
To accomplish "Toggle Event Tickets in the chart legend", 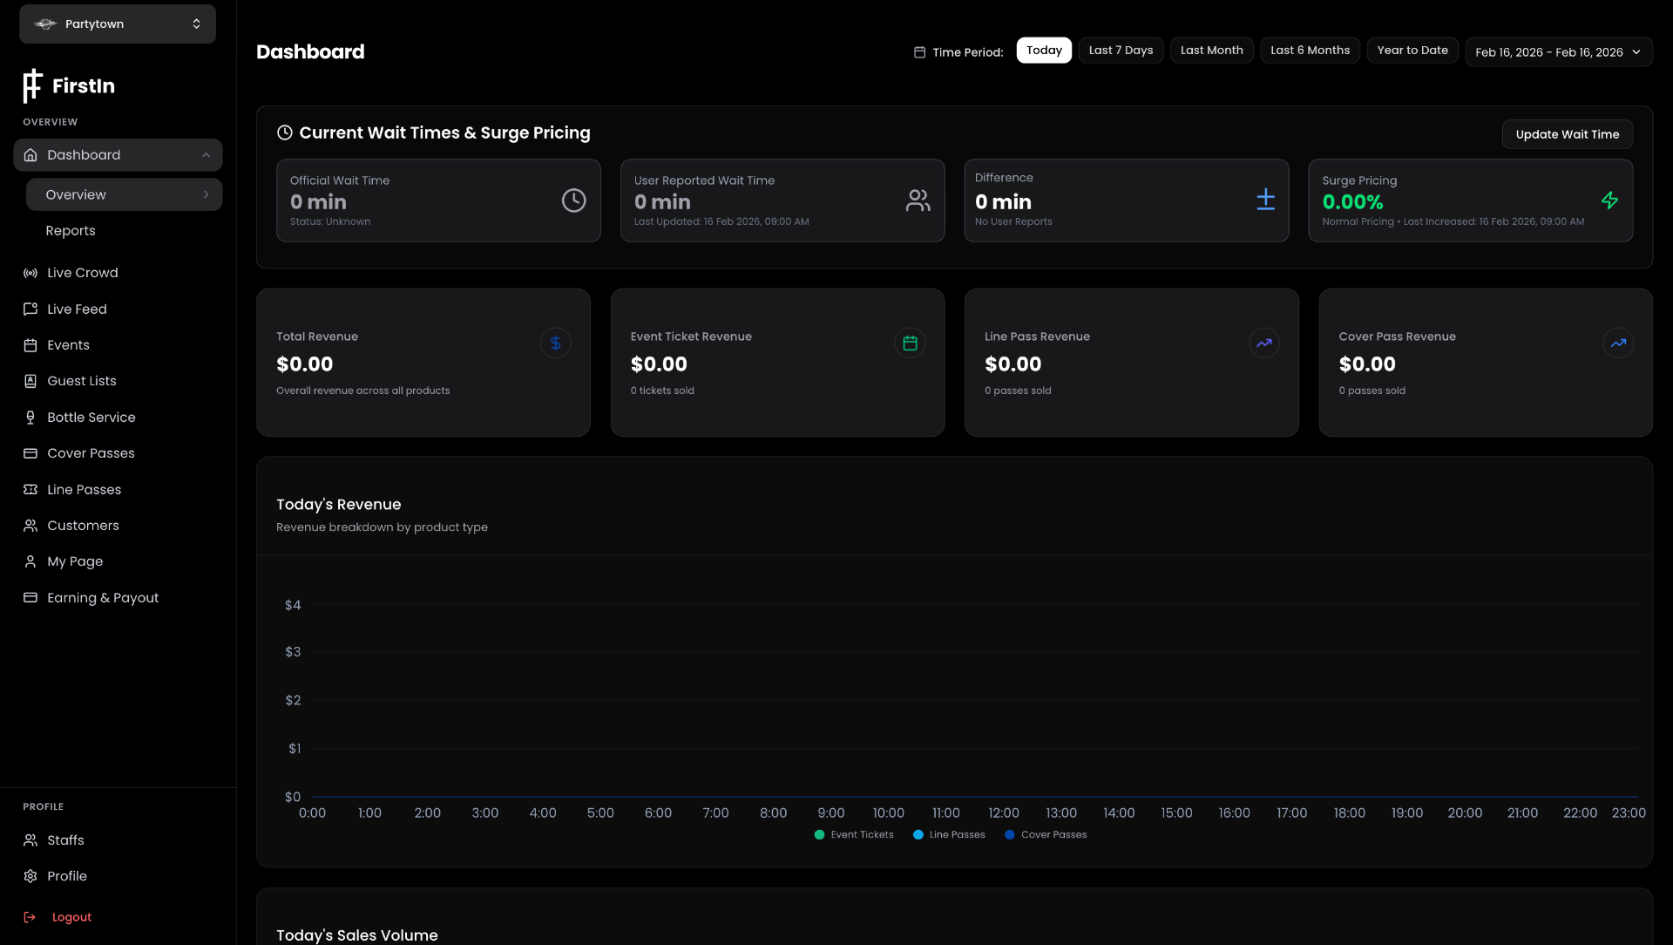I will tap(854, 834).
